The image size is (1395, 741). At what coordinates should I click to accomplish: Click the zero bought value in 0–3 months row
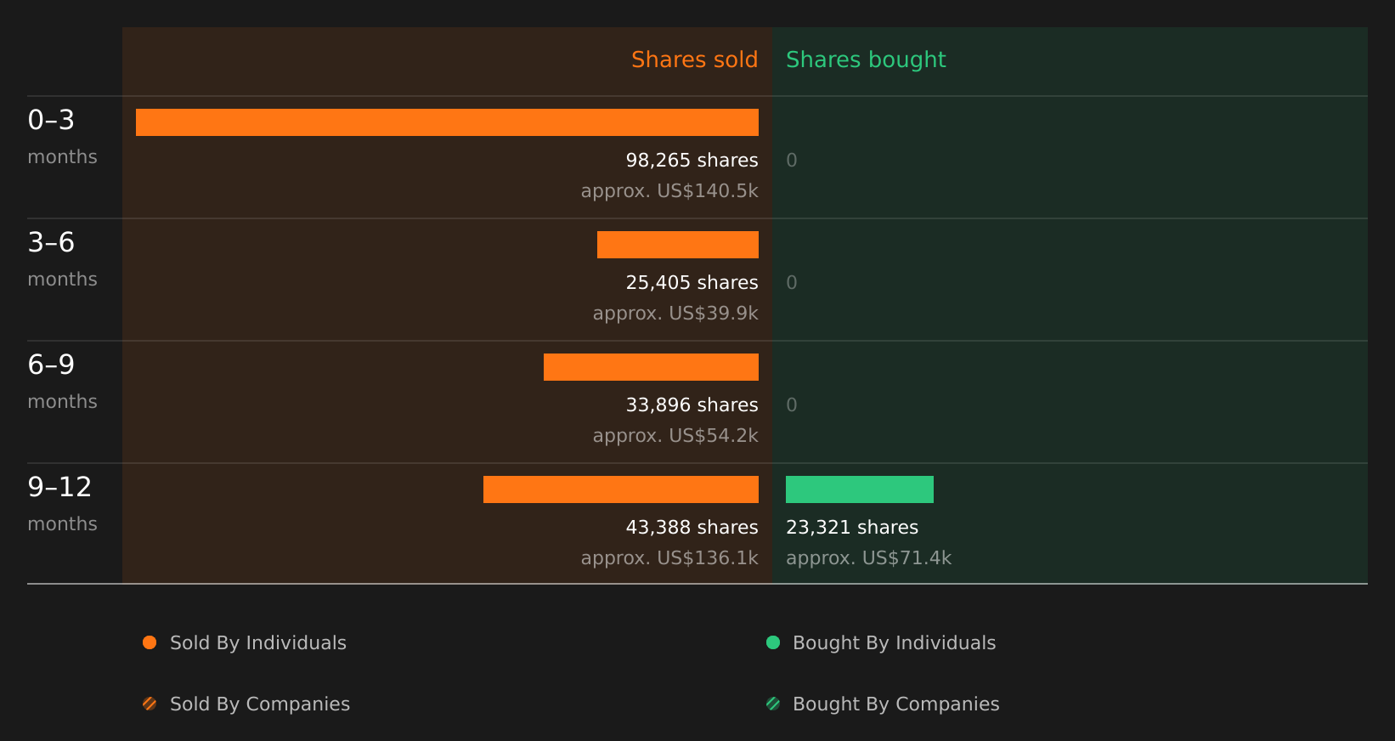[792, 161]
